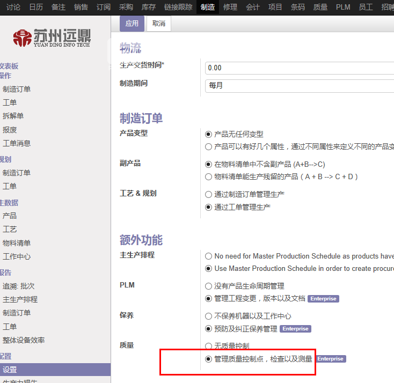Select 产品可以有好几个属性 radio option
The image size is (394, 383).
click(x=208, y=146)
